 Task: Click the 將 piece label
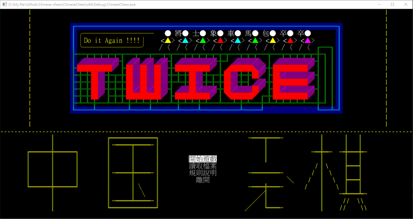coord(178,33)
